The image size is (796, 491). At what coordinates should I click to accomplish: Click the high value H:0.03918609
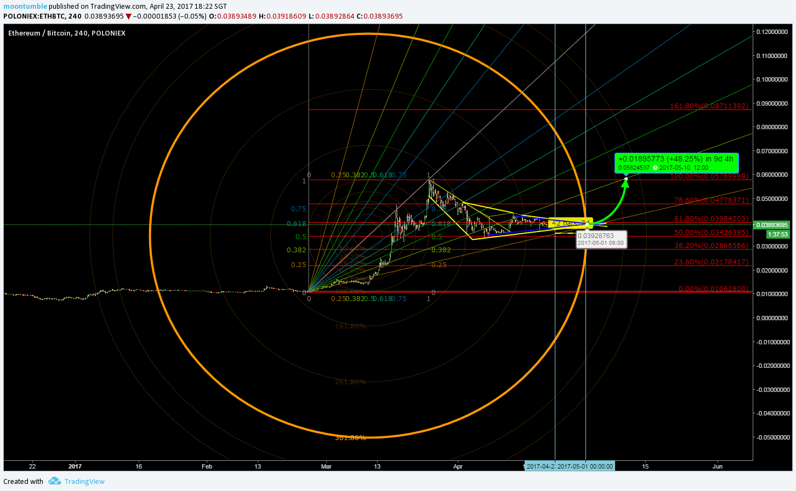[x=282, y=16]
